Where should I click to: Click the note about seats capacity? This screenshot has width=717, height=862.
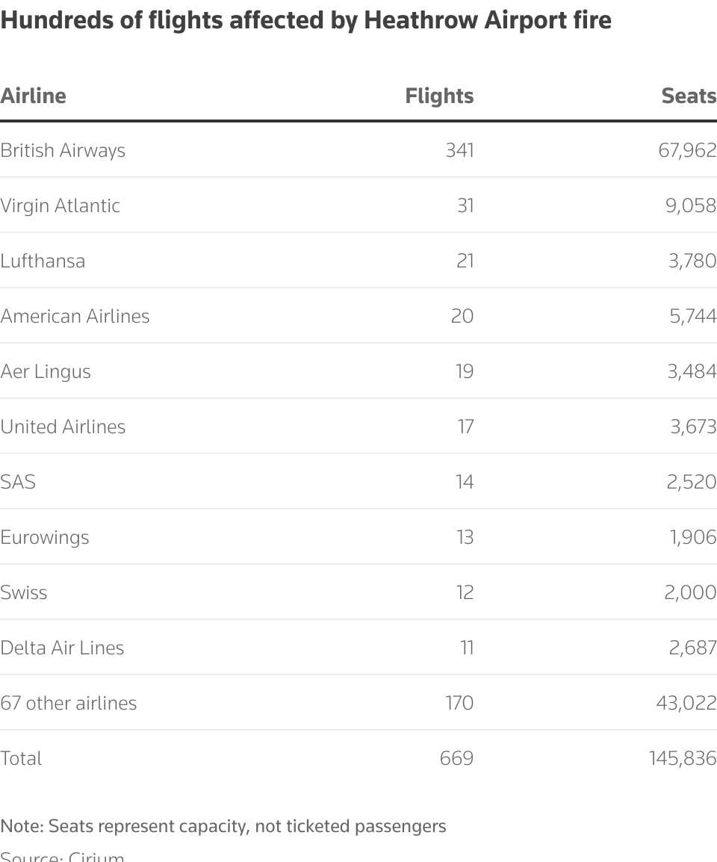coord(223,826)
